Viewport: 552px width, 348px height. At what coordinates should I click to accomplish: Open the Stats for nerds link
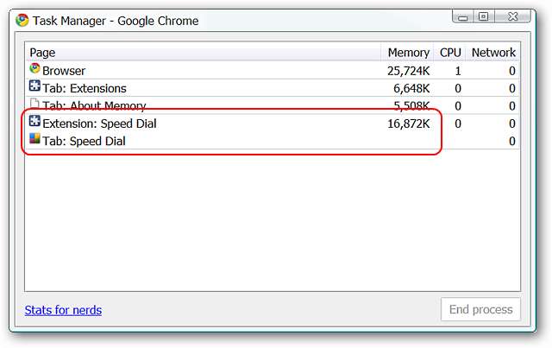[x=63, y=310]
